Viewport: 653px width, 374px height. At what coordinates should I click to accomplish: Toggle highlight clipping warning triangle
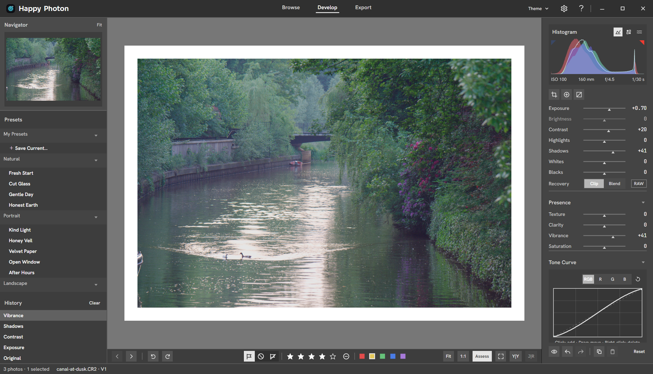coord(642,42)
